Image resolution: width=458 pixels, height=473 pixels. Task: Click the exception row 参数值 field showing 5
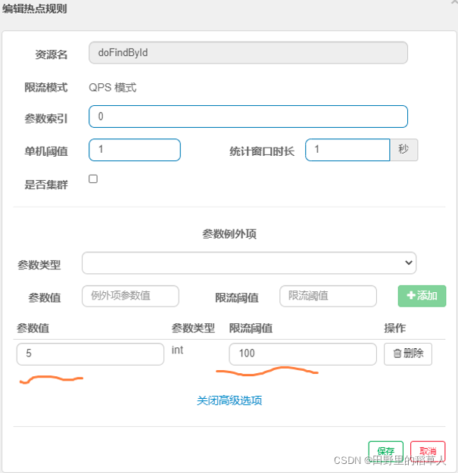90,354
